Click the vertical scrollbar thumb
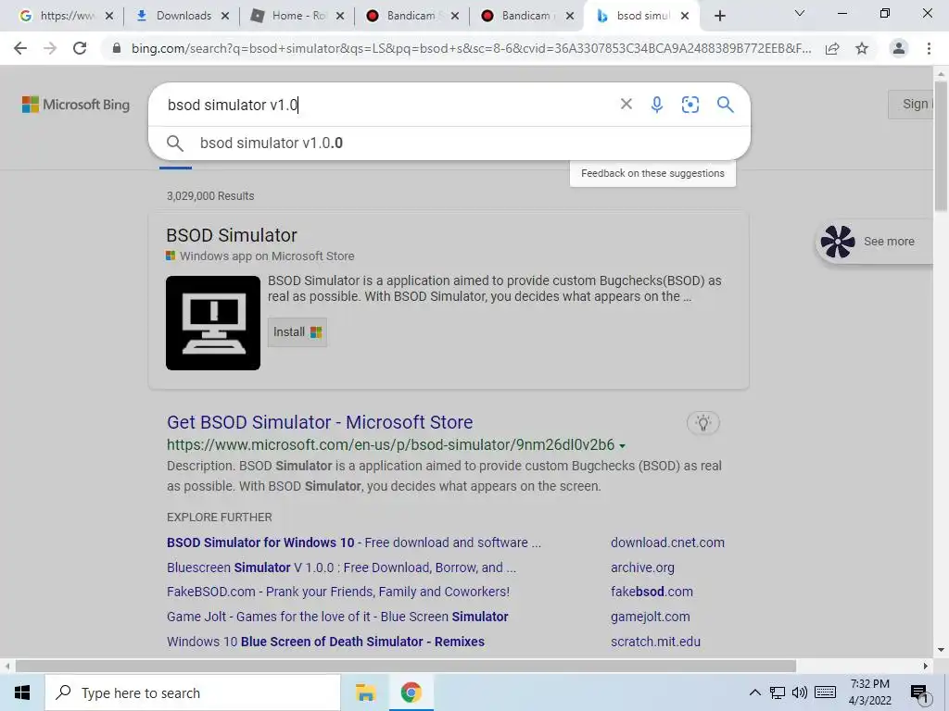 [x=941, y=145]
